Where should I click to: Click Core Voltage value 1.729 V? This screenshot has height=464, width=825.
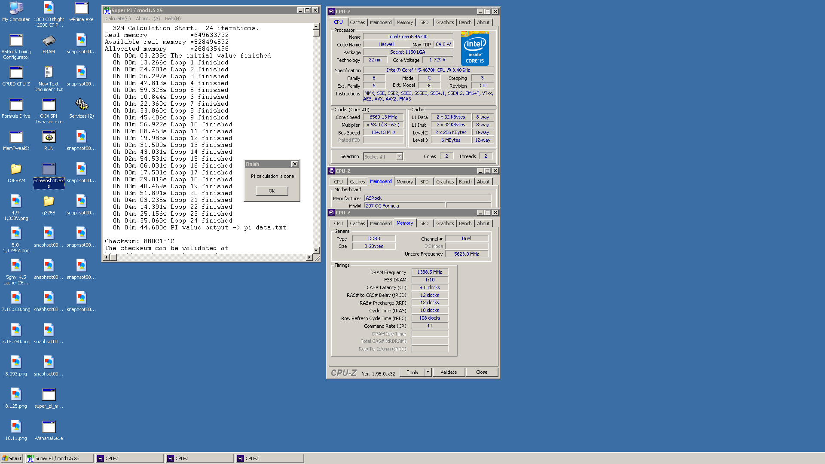(437, 60)
